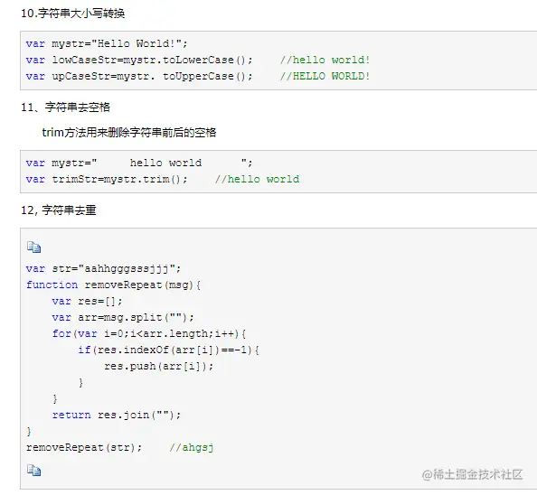
Task: Click the '//hello world!' comment
Action: 325,60
